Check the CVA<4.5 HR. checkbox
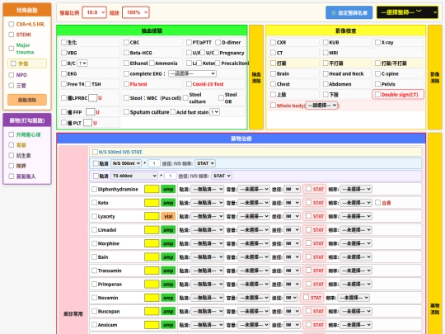 [x=11, y=24]
